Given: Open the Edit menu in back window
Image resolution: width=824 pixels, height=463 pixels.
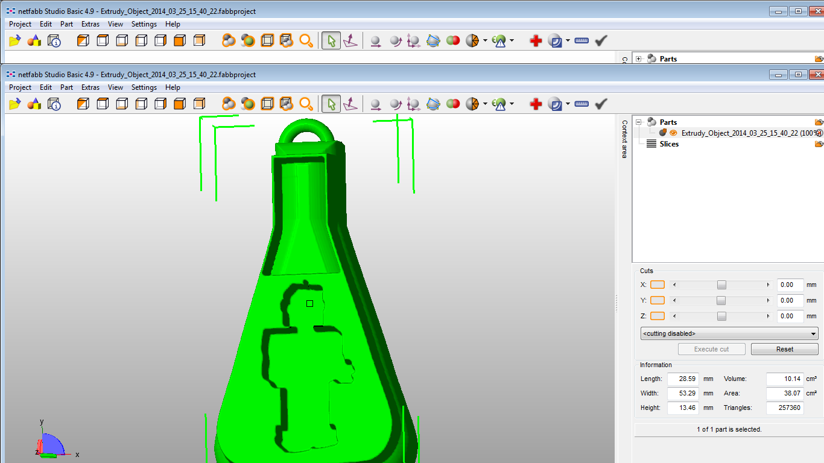Looking at the screenshot, I should tap(46, 24).
